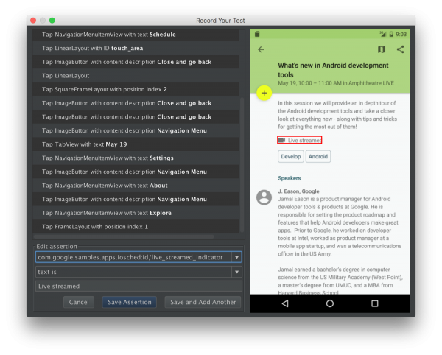Tap the back arrow in the emulator screen
Image resolution: width=442 pixels, height=355 pixels.
click(261, 49)
